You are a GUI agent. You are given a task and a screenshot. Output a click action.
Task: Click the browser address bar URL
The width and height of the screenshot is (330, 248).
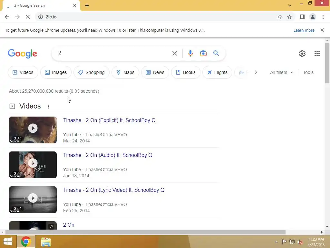point(51,17)
